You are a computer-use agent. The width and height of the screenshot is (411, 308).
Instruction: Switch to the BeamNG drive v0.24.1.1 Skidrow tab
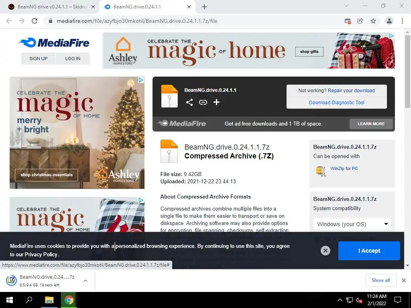[49, 7]
